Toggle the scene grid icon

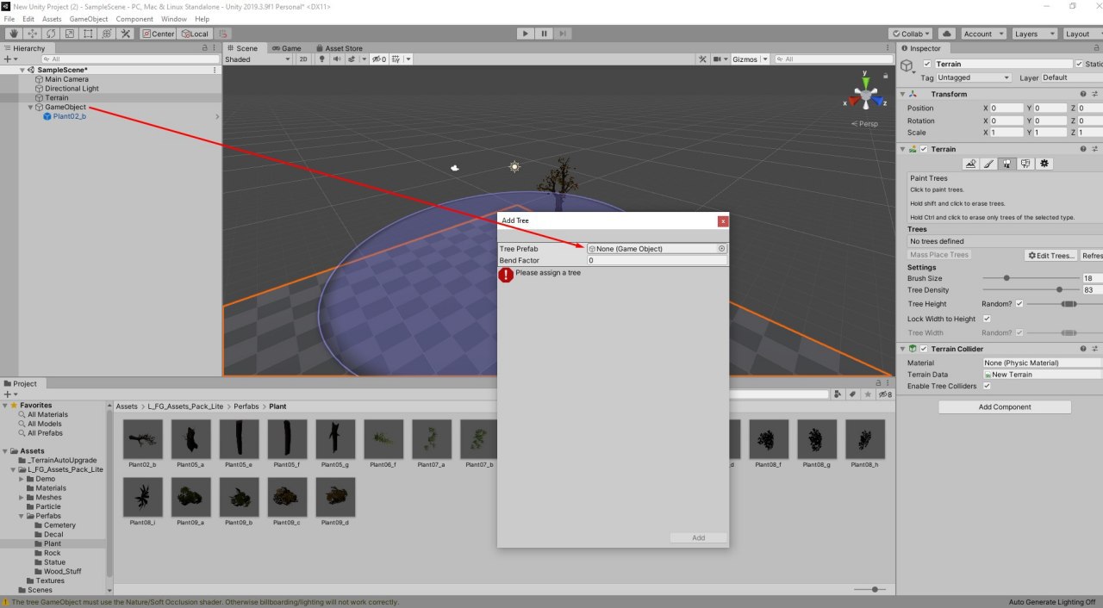tap(396, 59)
